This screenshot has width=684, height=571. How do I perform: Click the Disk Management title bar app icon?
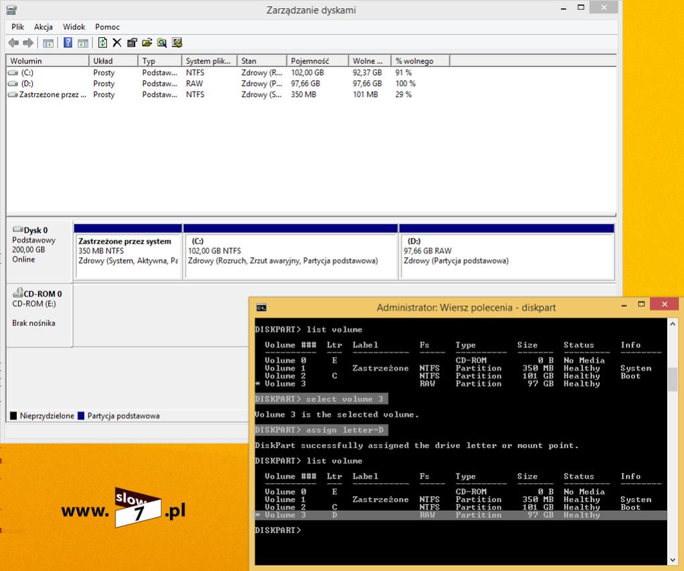click(x=12, y=9)
